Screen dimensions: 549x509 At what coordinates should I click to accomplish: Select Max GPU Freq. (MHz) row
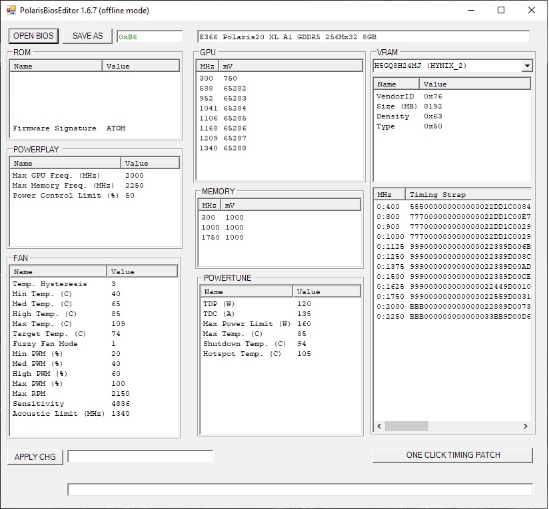click(x=95, y=176)
